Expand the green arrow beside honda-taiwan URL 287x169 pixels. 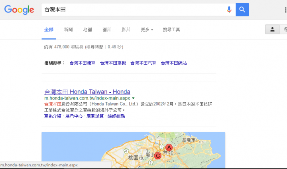[133, 98]
